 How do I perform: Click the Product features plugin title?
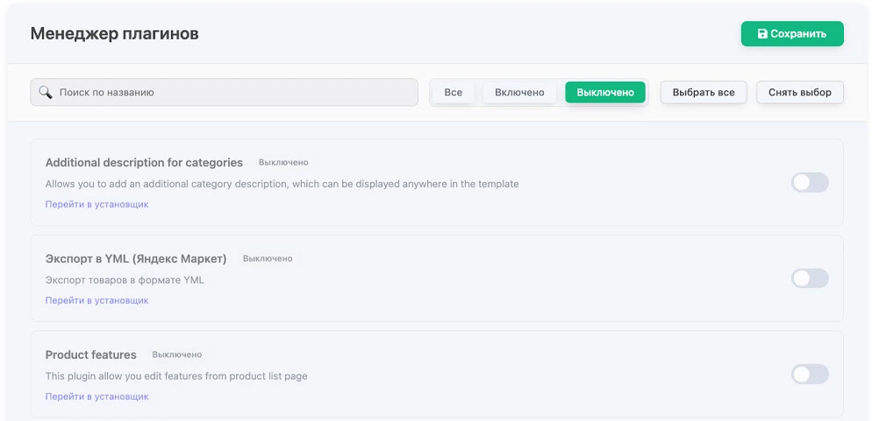pos(91,355)
